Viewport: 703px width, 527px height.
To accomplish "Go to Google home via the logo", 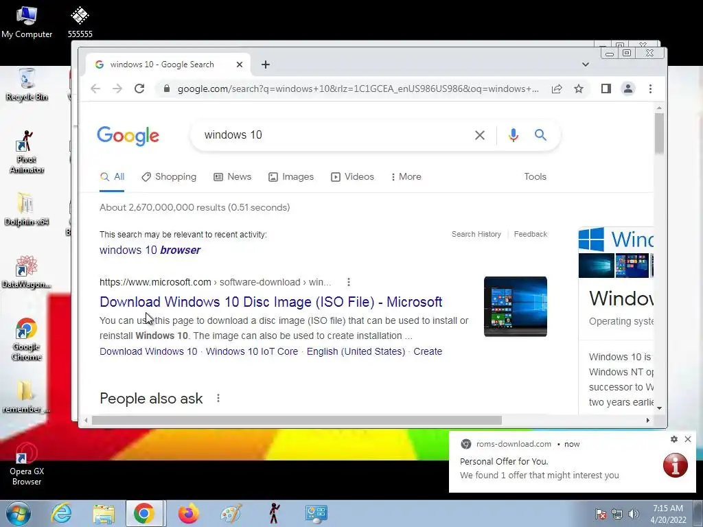I will (x=128, y=135).
